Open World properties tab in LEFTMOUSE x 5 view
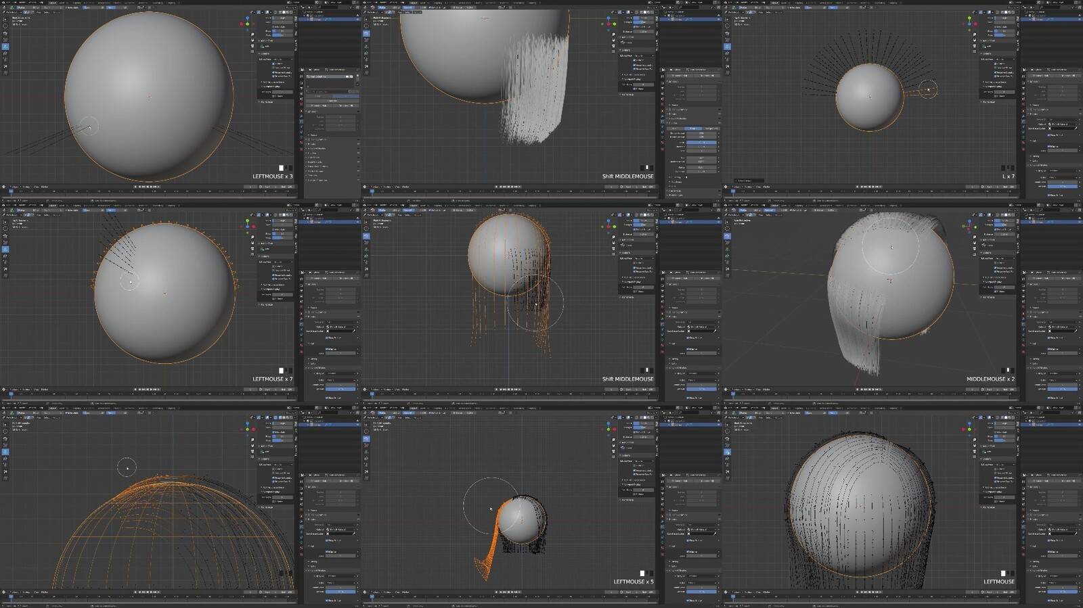Screen dimensions: 1083x608 click(662, 510)
